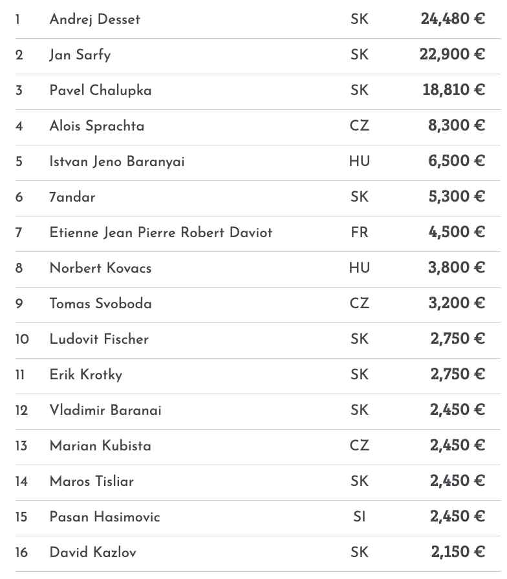507x579 pixels.
Task: Click the 22,900 € prize amount
Action: coord(452,55)
